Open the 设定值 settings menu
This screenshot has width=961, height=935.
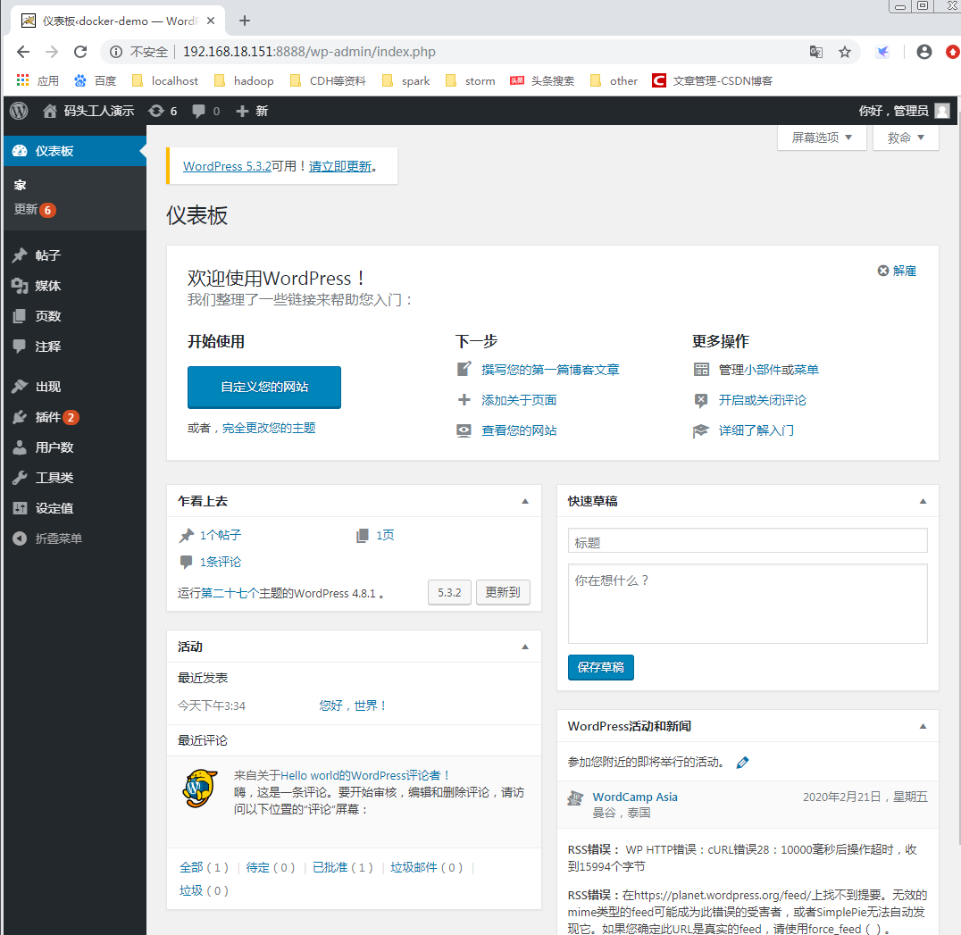tap(75, 508)
